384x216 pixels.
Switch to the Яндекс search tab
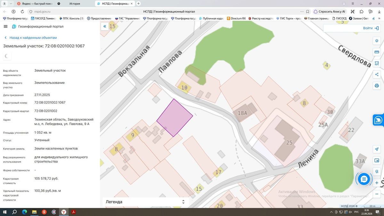click(35, 4)
